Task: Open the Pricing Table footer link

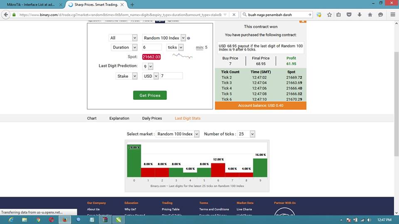Action: (x=170, y=209)
